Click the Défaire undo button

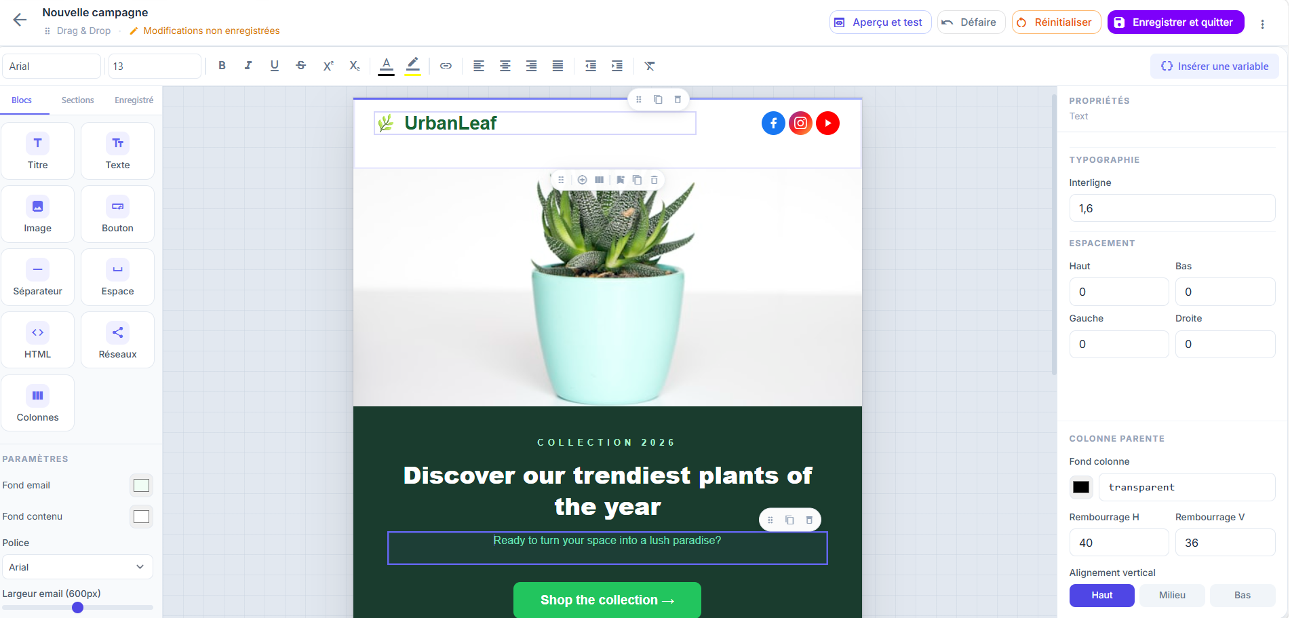coord(971,22)
